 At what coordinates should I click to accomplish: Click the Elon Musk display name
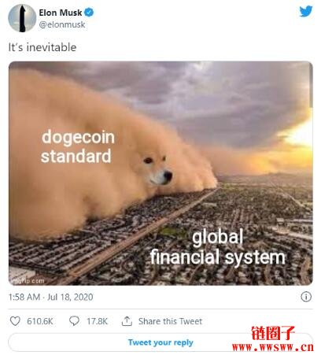click(61, 13)
